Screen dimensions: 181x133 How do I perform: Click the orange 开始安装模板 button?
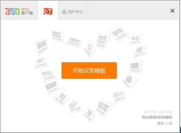(89, 70)
